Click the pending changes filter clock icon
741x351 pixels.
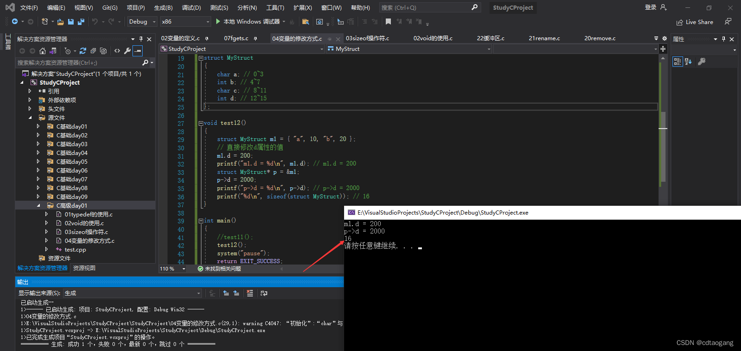pos(68,51)
